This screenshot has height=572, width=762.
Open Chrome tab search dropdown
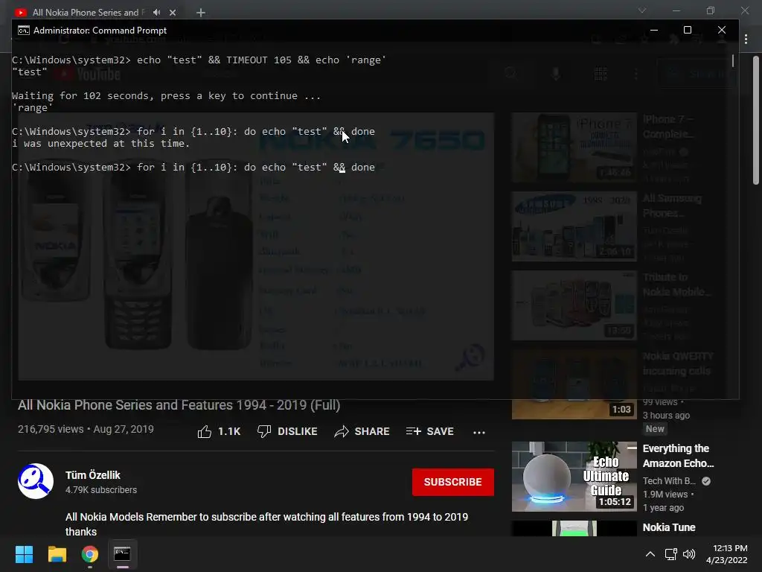click(642, 10)
